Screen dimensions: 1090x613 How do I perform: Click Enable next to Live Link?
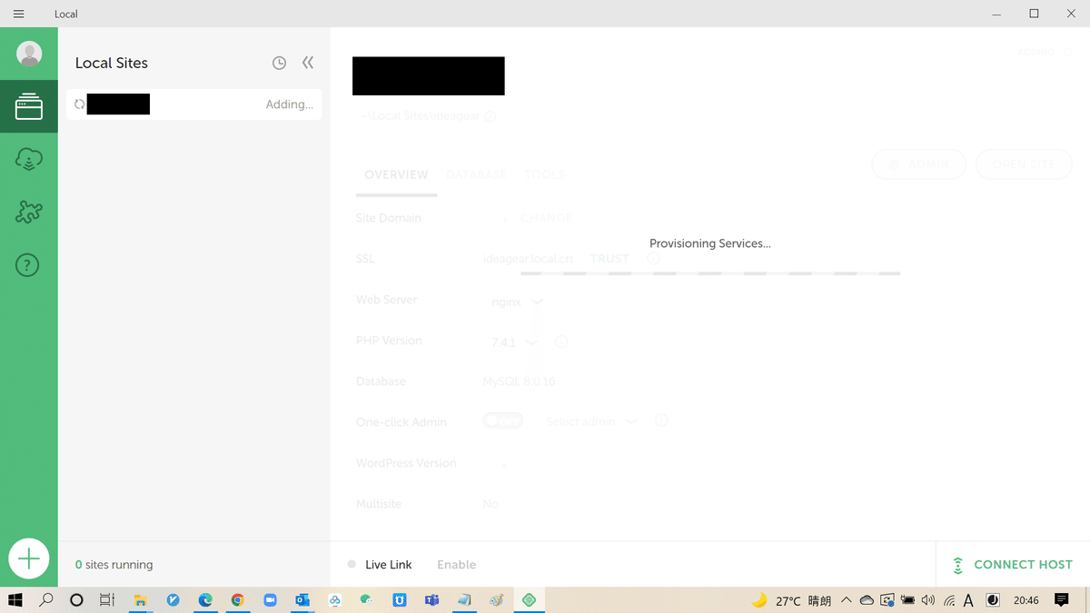(456, 565)
